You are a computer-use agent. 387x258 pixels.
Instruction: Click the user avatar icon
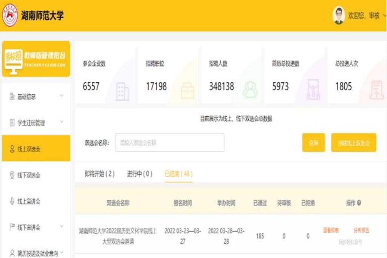pyautogui.click(x=339, y=16)
